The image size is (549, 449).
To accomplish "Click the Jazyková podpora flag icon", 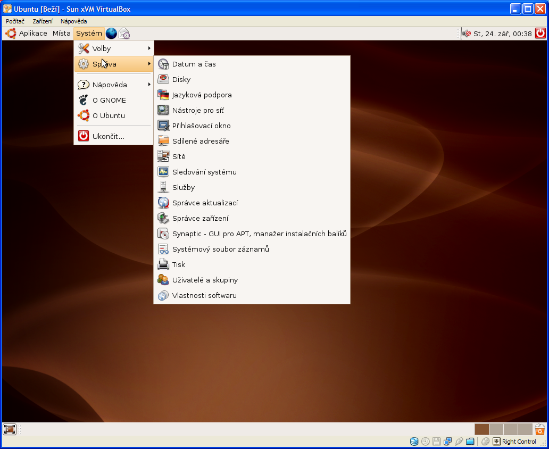I will click(x=163, y=95).
